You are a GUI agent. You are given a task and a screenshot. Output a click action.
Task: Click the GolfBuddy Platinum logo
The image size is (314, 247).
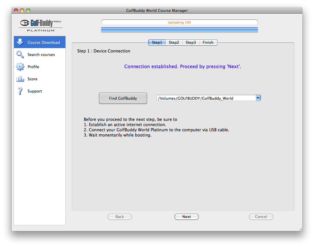(x=41, y=25)
